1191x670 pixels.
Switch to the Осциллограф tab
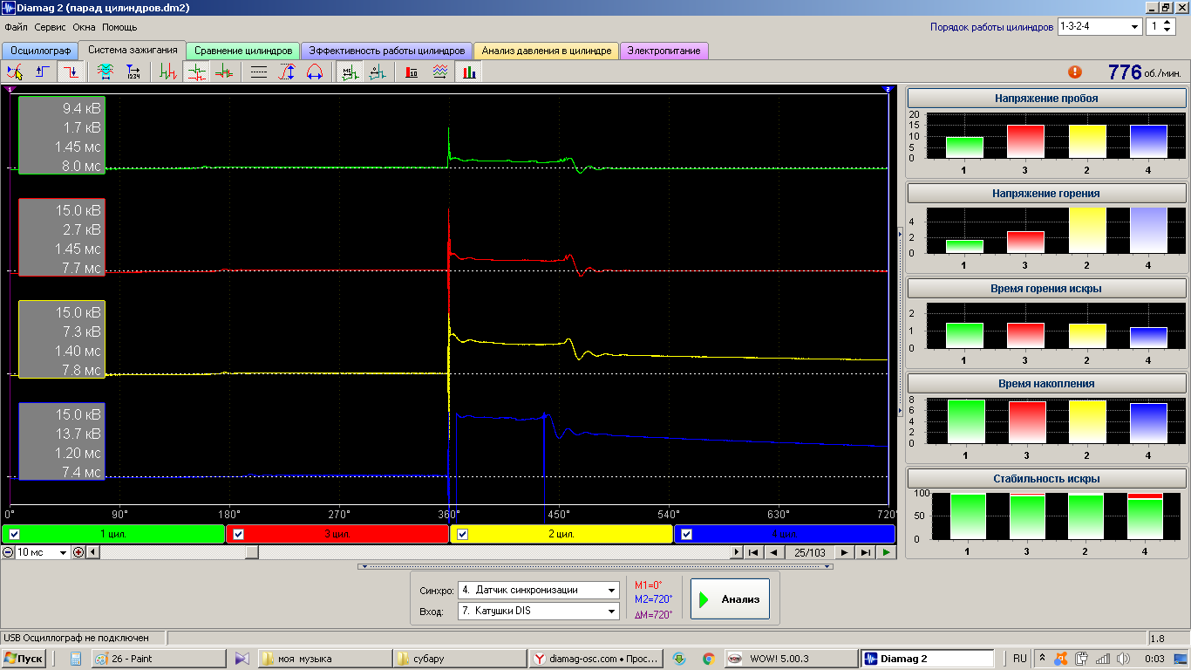coord(40,51)
